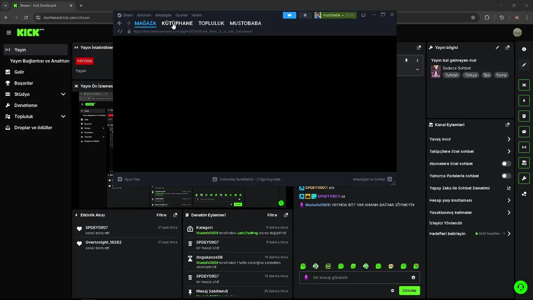
Task: Open Steam KÜTÜPHANE tab
Action: click(x=177, y=23)
